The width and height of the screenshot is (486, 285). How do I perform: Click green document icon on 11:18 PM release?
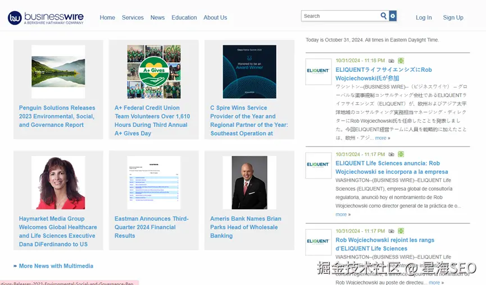(401, 61)
